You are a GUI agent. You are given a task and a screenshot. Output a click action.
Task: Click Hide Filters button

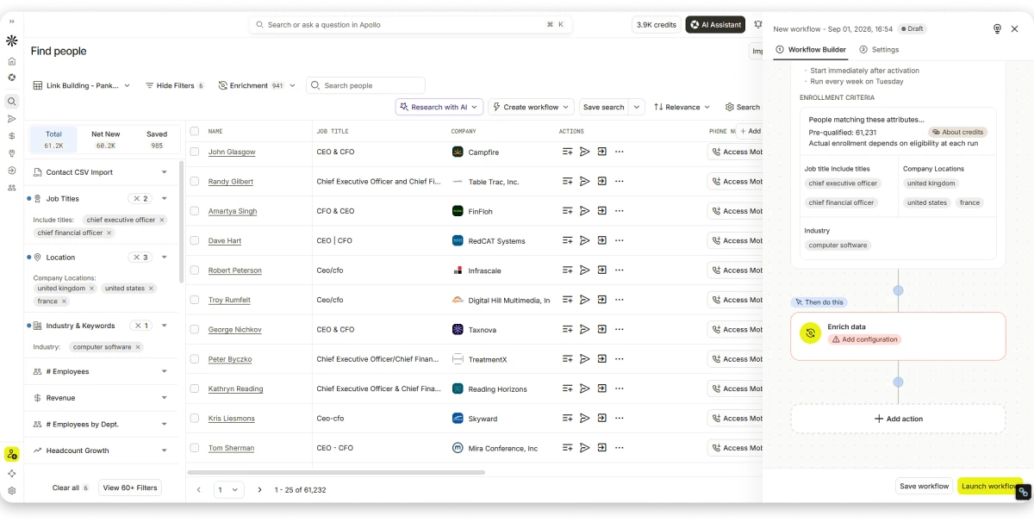click(174, 85)
